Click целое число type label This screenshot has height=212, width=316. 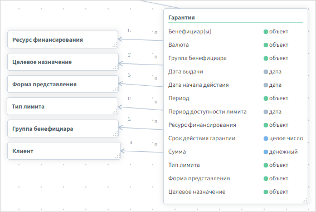(x=286, y=139)
